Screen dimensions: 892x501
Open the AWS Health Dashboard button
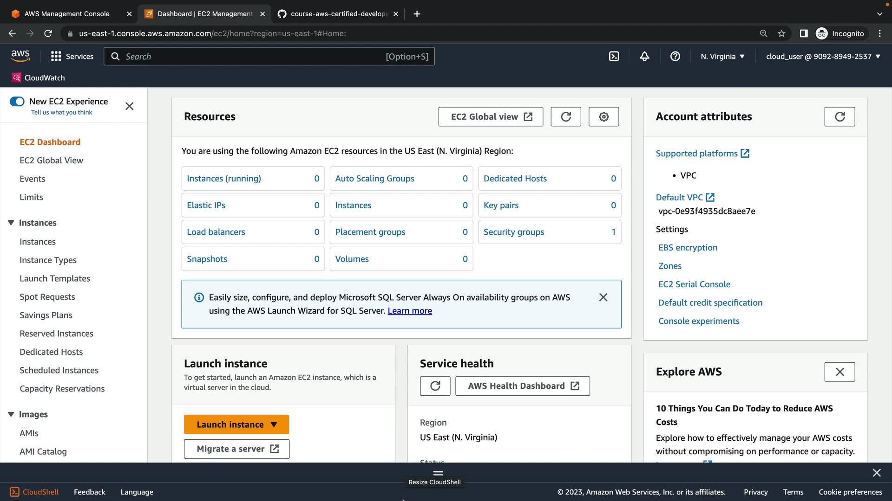[x=523, y=386]
